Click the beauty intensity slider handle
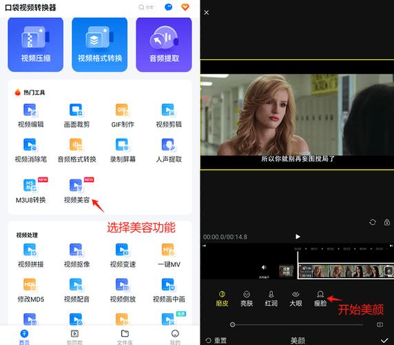394x345 pixels. (232, 324)
